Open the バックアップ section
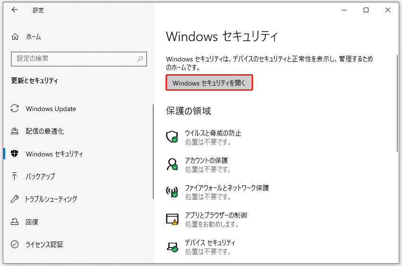The width and height of the screenshot is (402, 266). coord(40,176)
